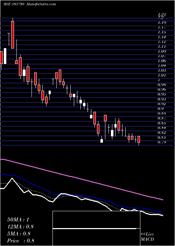Click the 0.84 price axis label
Viewport: 175px width, 246px height.
[x=162, y=128]
